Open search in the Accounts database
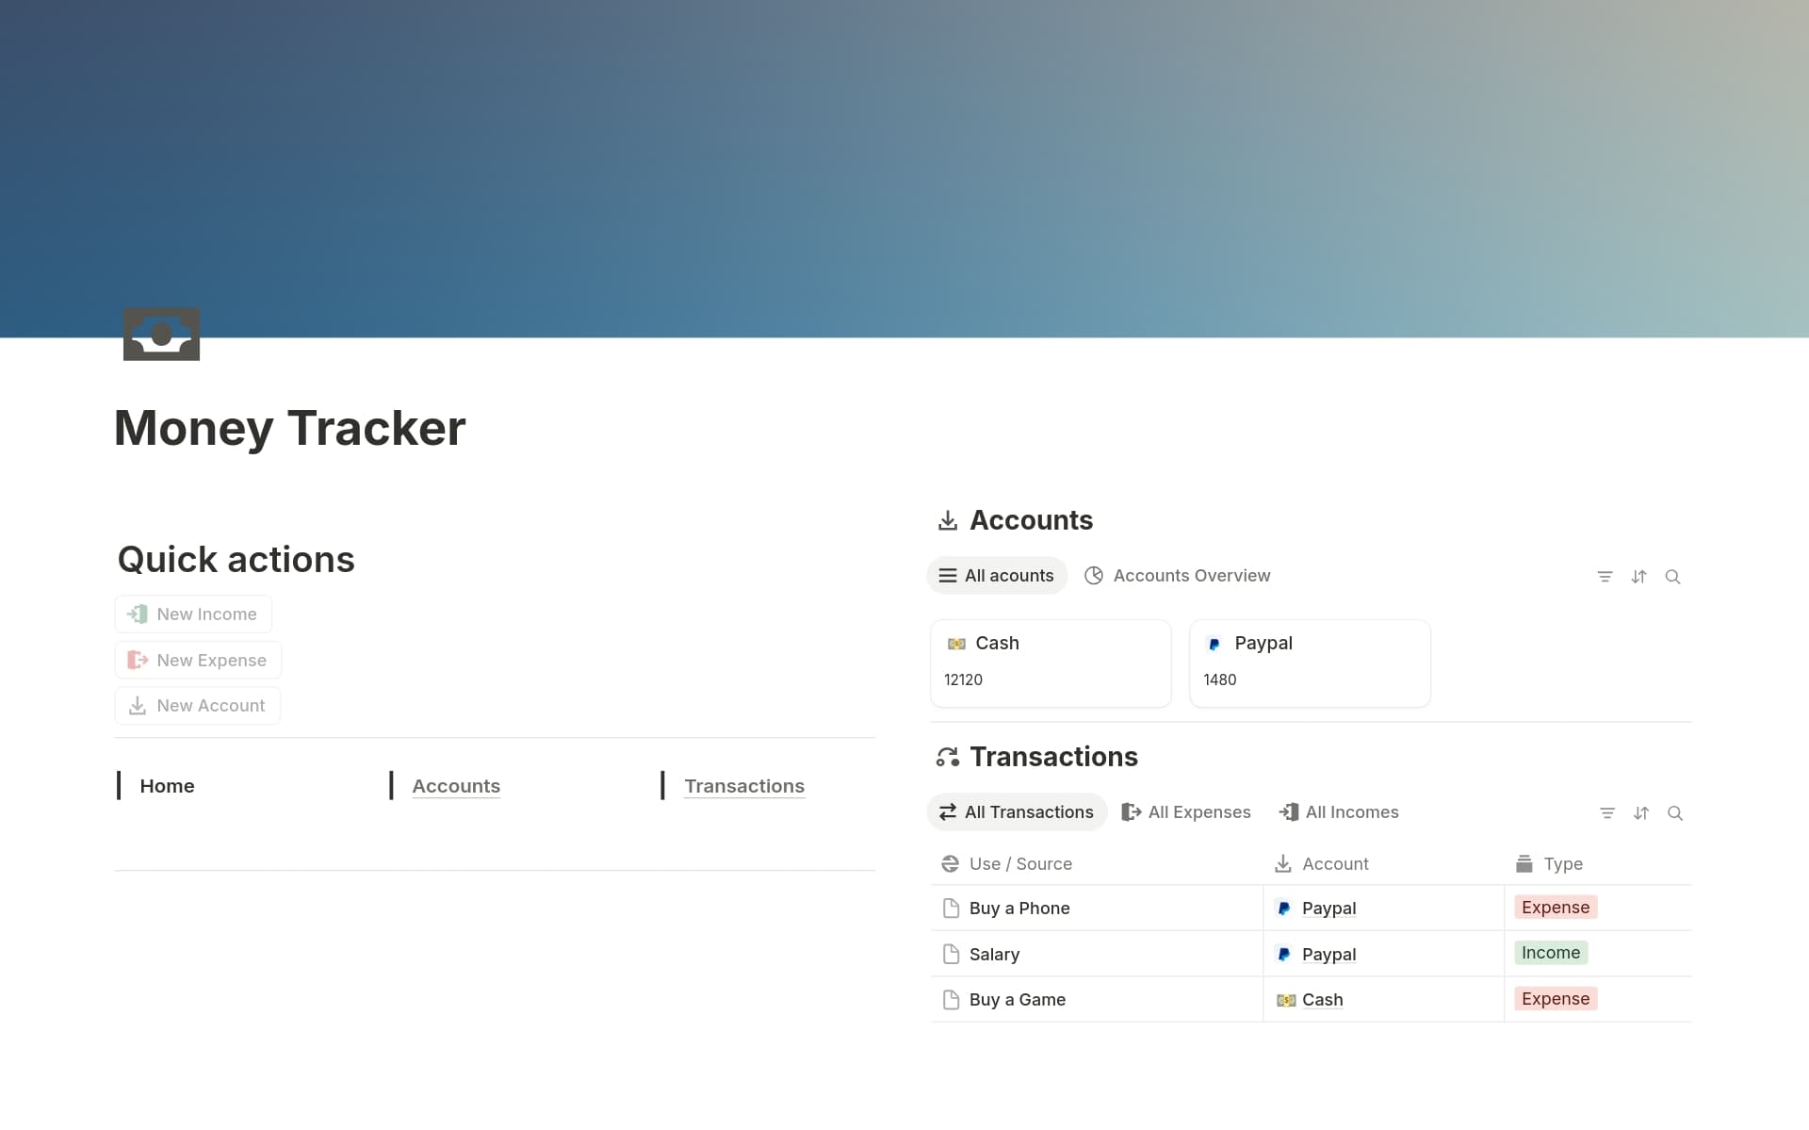Screen dimensions: 1809x1130 1673,576
